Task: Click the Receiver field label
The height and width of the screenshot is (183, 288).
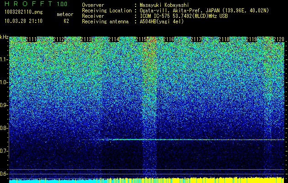Action: pos(93,16)
